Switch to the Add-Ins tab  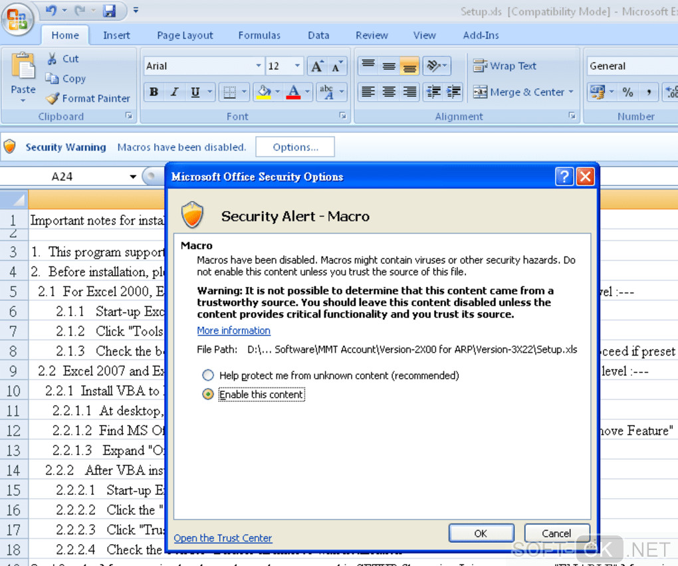coord(481,35)
